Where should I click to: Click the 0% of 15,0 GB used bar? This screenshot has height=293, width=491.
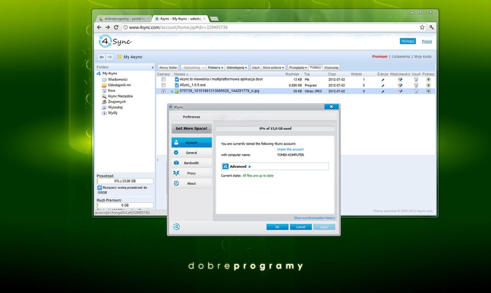[275, 128]
